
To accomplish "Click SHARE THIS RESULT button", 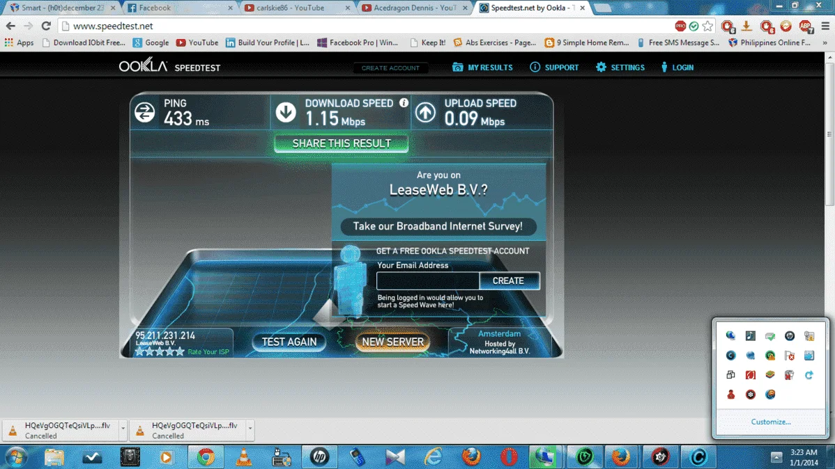I will 342,143.
